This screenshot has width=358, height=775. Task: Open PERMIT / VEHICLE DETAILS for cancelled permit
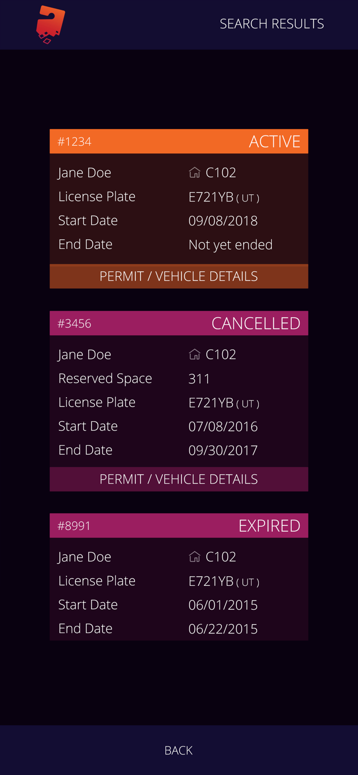click(x=179, y=479)
